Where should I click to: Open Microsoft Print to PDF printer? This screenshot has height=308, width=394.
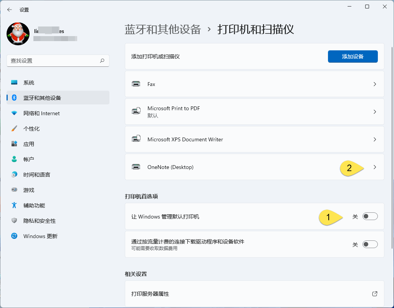pyautogui.click(x=254, y=111)
